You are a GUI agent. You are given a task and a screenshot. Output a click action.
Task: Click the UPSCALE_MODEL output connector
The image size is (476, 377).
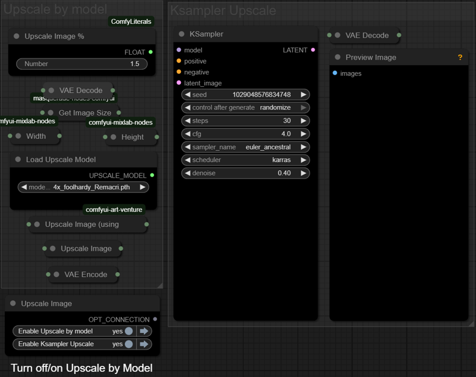click(152, 175)
